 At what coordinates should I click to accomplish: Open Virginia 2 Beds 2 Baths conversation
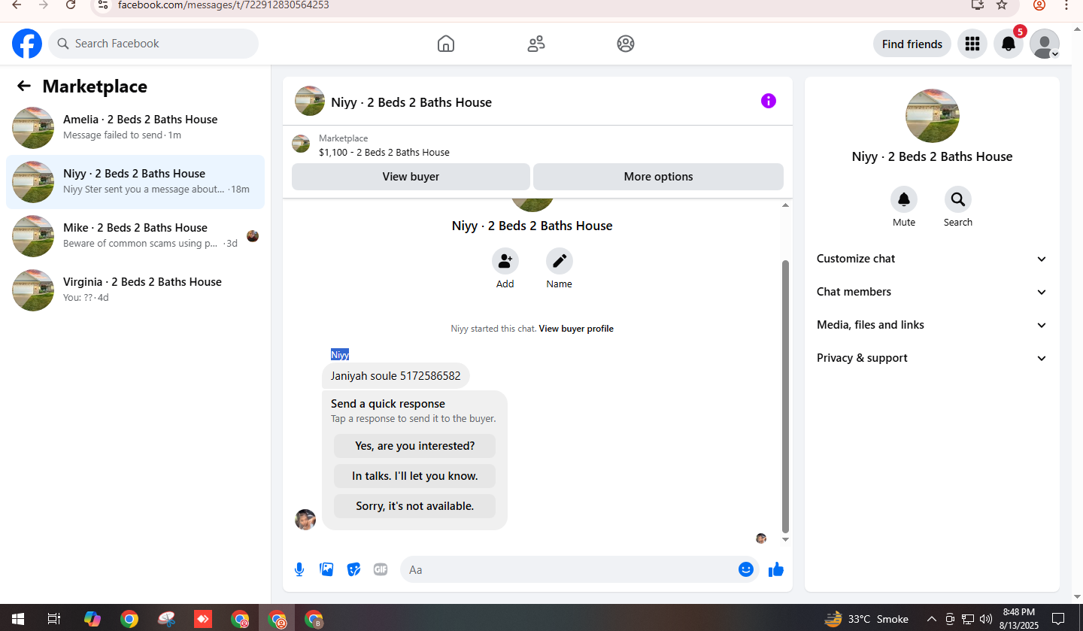click(x=135, y=290)
